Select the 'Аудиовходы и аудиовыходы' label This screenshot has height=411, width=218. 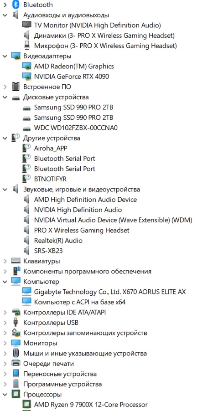66,15
